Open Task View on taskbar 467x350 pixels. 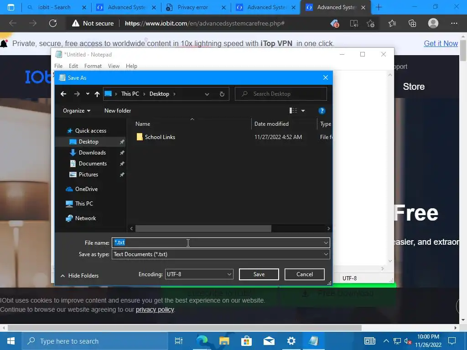179,341
